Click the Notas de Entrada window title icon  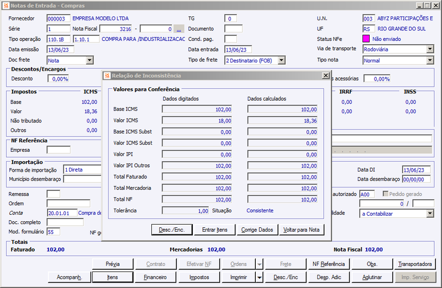click(6, 6)
